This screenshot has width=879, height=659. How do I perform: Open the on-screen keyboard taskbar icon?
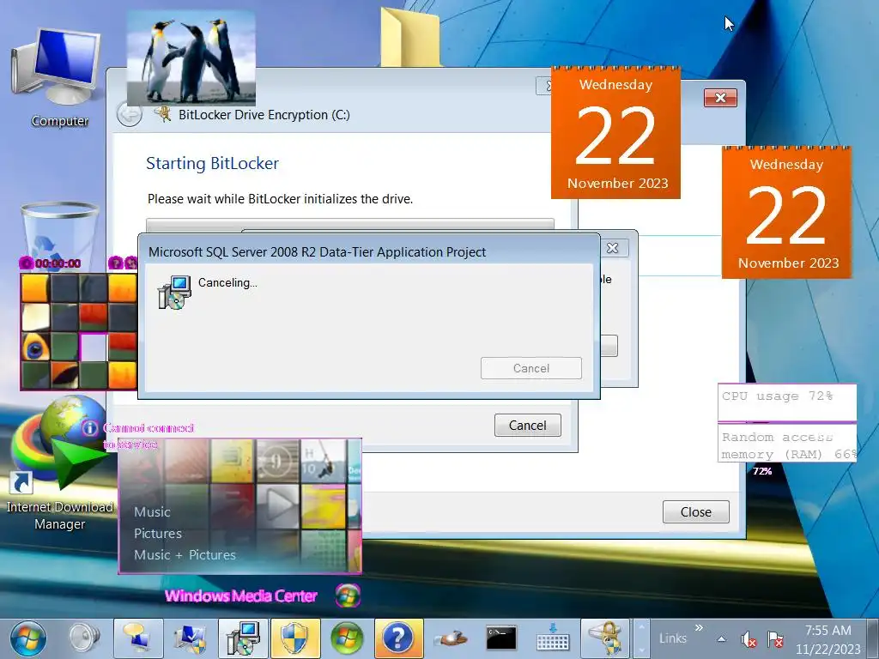[x=553, y=638]
